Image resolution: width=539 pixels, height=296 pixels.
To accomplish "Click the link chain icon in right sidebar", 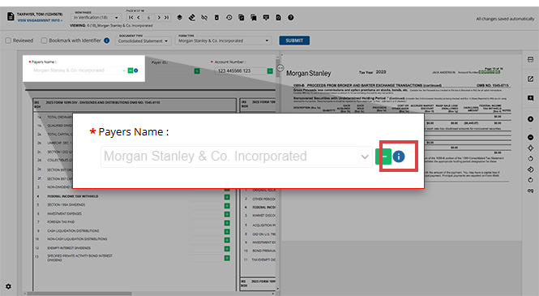I will pyautogui.click(x=530, y=191).
